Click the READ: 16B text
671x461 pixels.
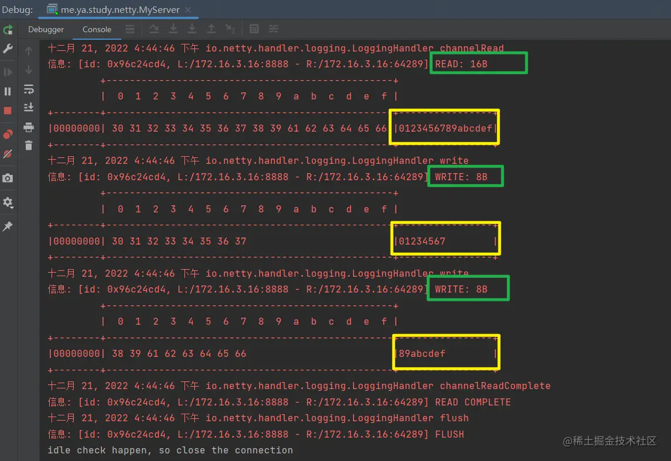(461, 64)
